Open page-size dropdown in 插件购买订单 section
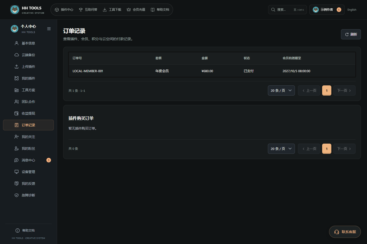The image size is (367, 244). (x=281, y=149)
